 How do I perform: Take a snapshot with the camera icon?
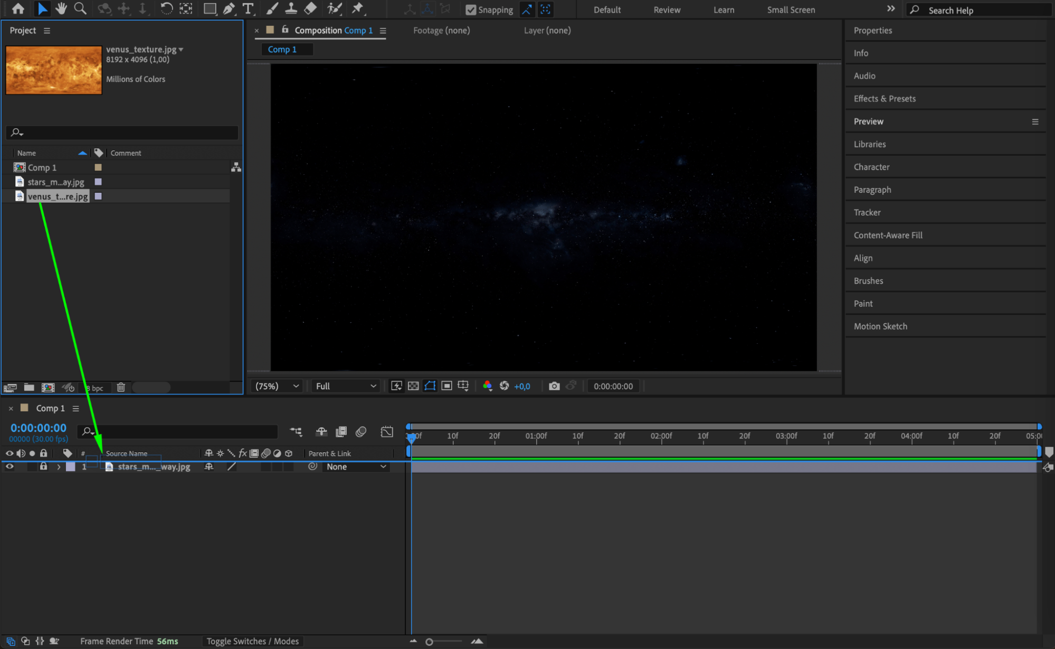[x=554, y=386]
